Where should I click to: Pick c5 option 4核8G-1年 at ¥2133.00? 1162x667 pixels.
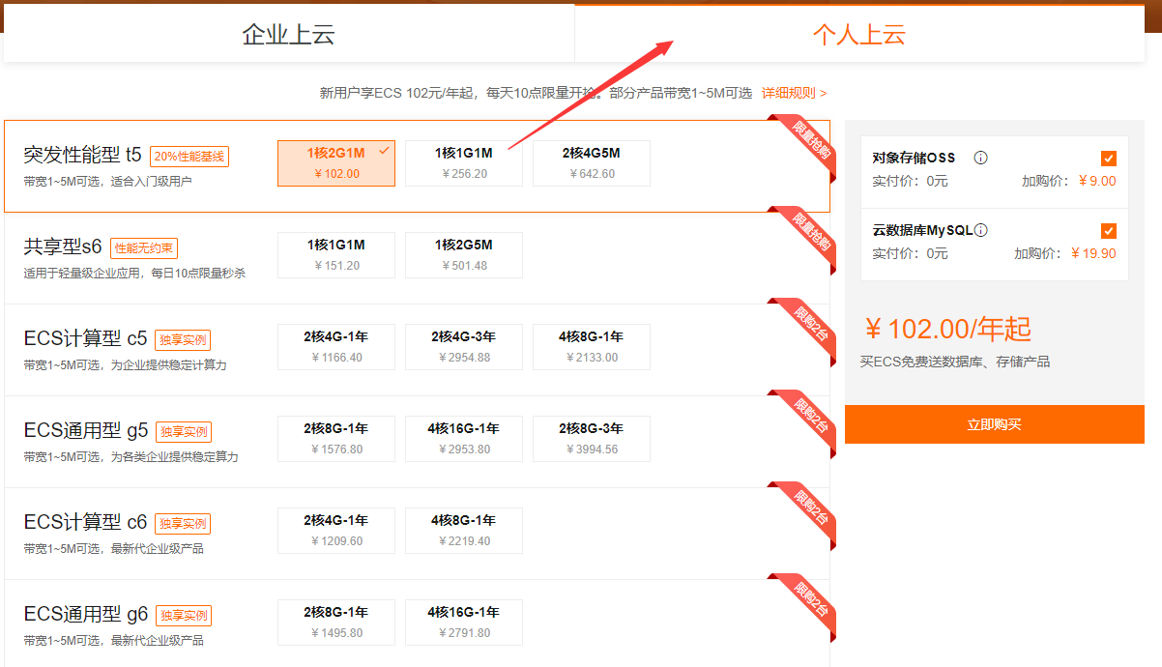(x=592, y=347)
